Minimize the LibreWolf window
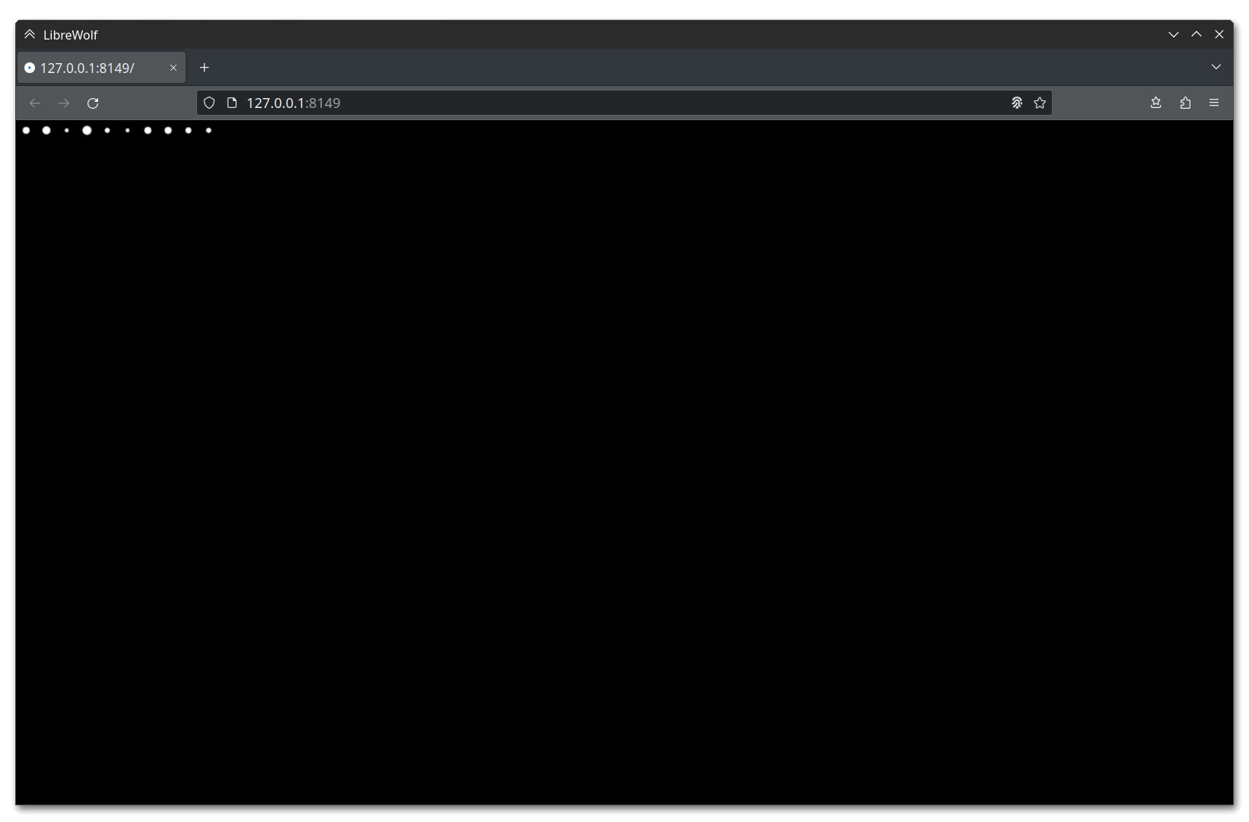Image resolution: width=1249 pixels, height=822 pixels. pos(1173,35)
